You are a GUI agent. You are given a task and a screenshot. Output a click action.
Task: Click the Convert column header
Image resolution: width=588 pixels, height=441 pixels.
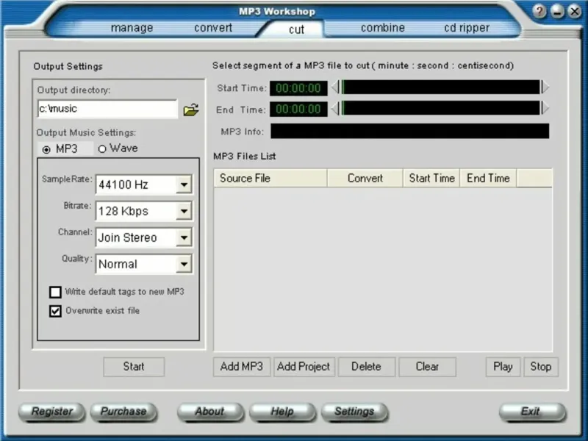(365, 178)
